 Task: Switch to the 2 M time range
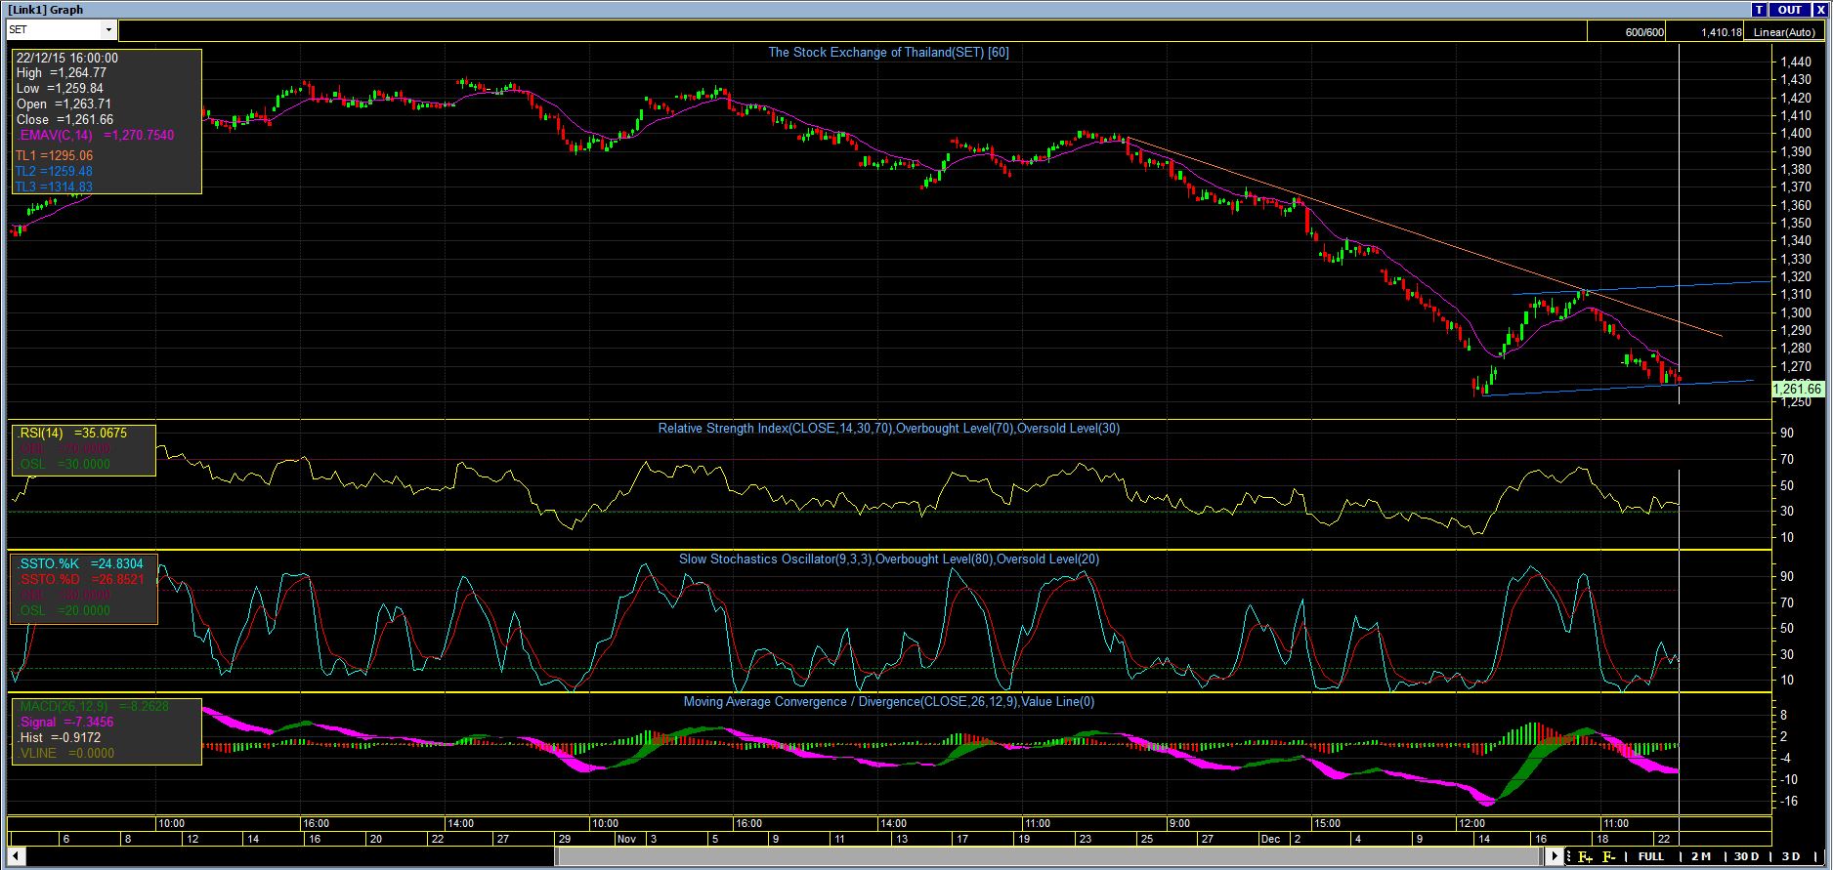(1700, 857)
